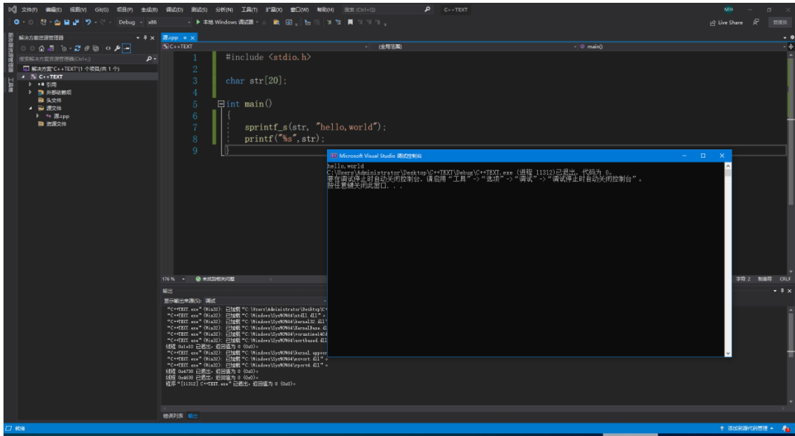Open Properties via the wrench icon
The width and height of the screenshot is (795, 436).
click(x=117, y=49)
